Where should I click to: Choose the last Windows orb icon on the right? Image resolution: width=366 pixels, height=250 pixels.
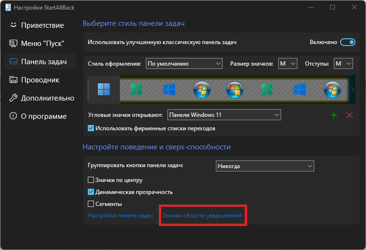pyautogui.click(x=332, y=90)
